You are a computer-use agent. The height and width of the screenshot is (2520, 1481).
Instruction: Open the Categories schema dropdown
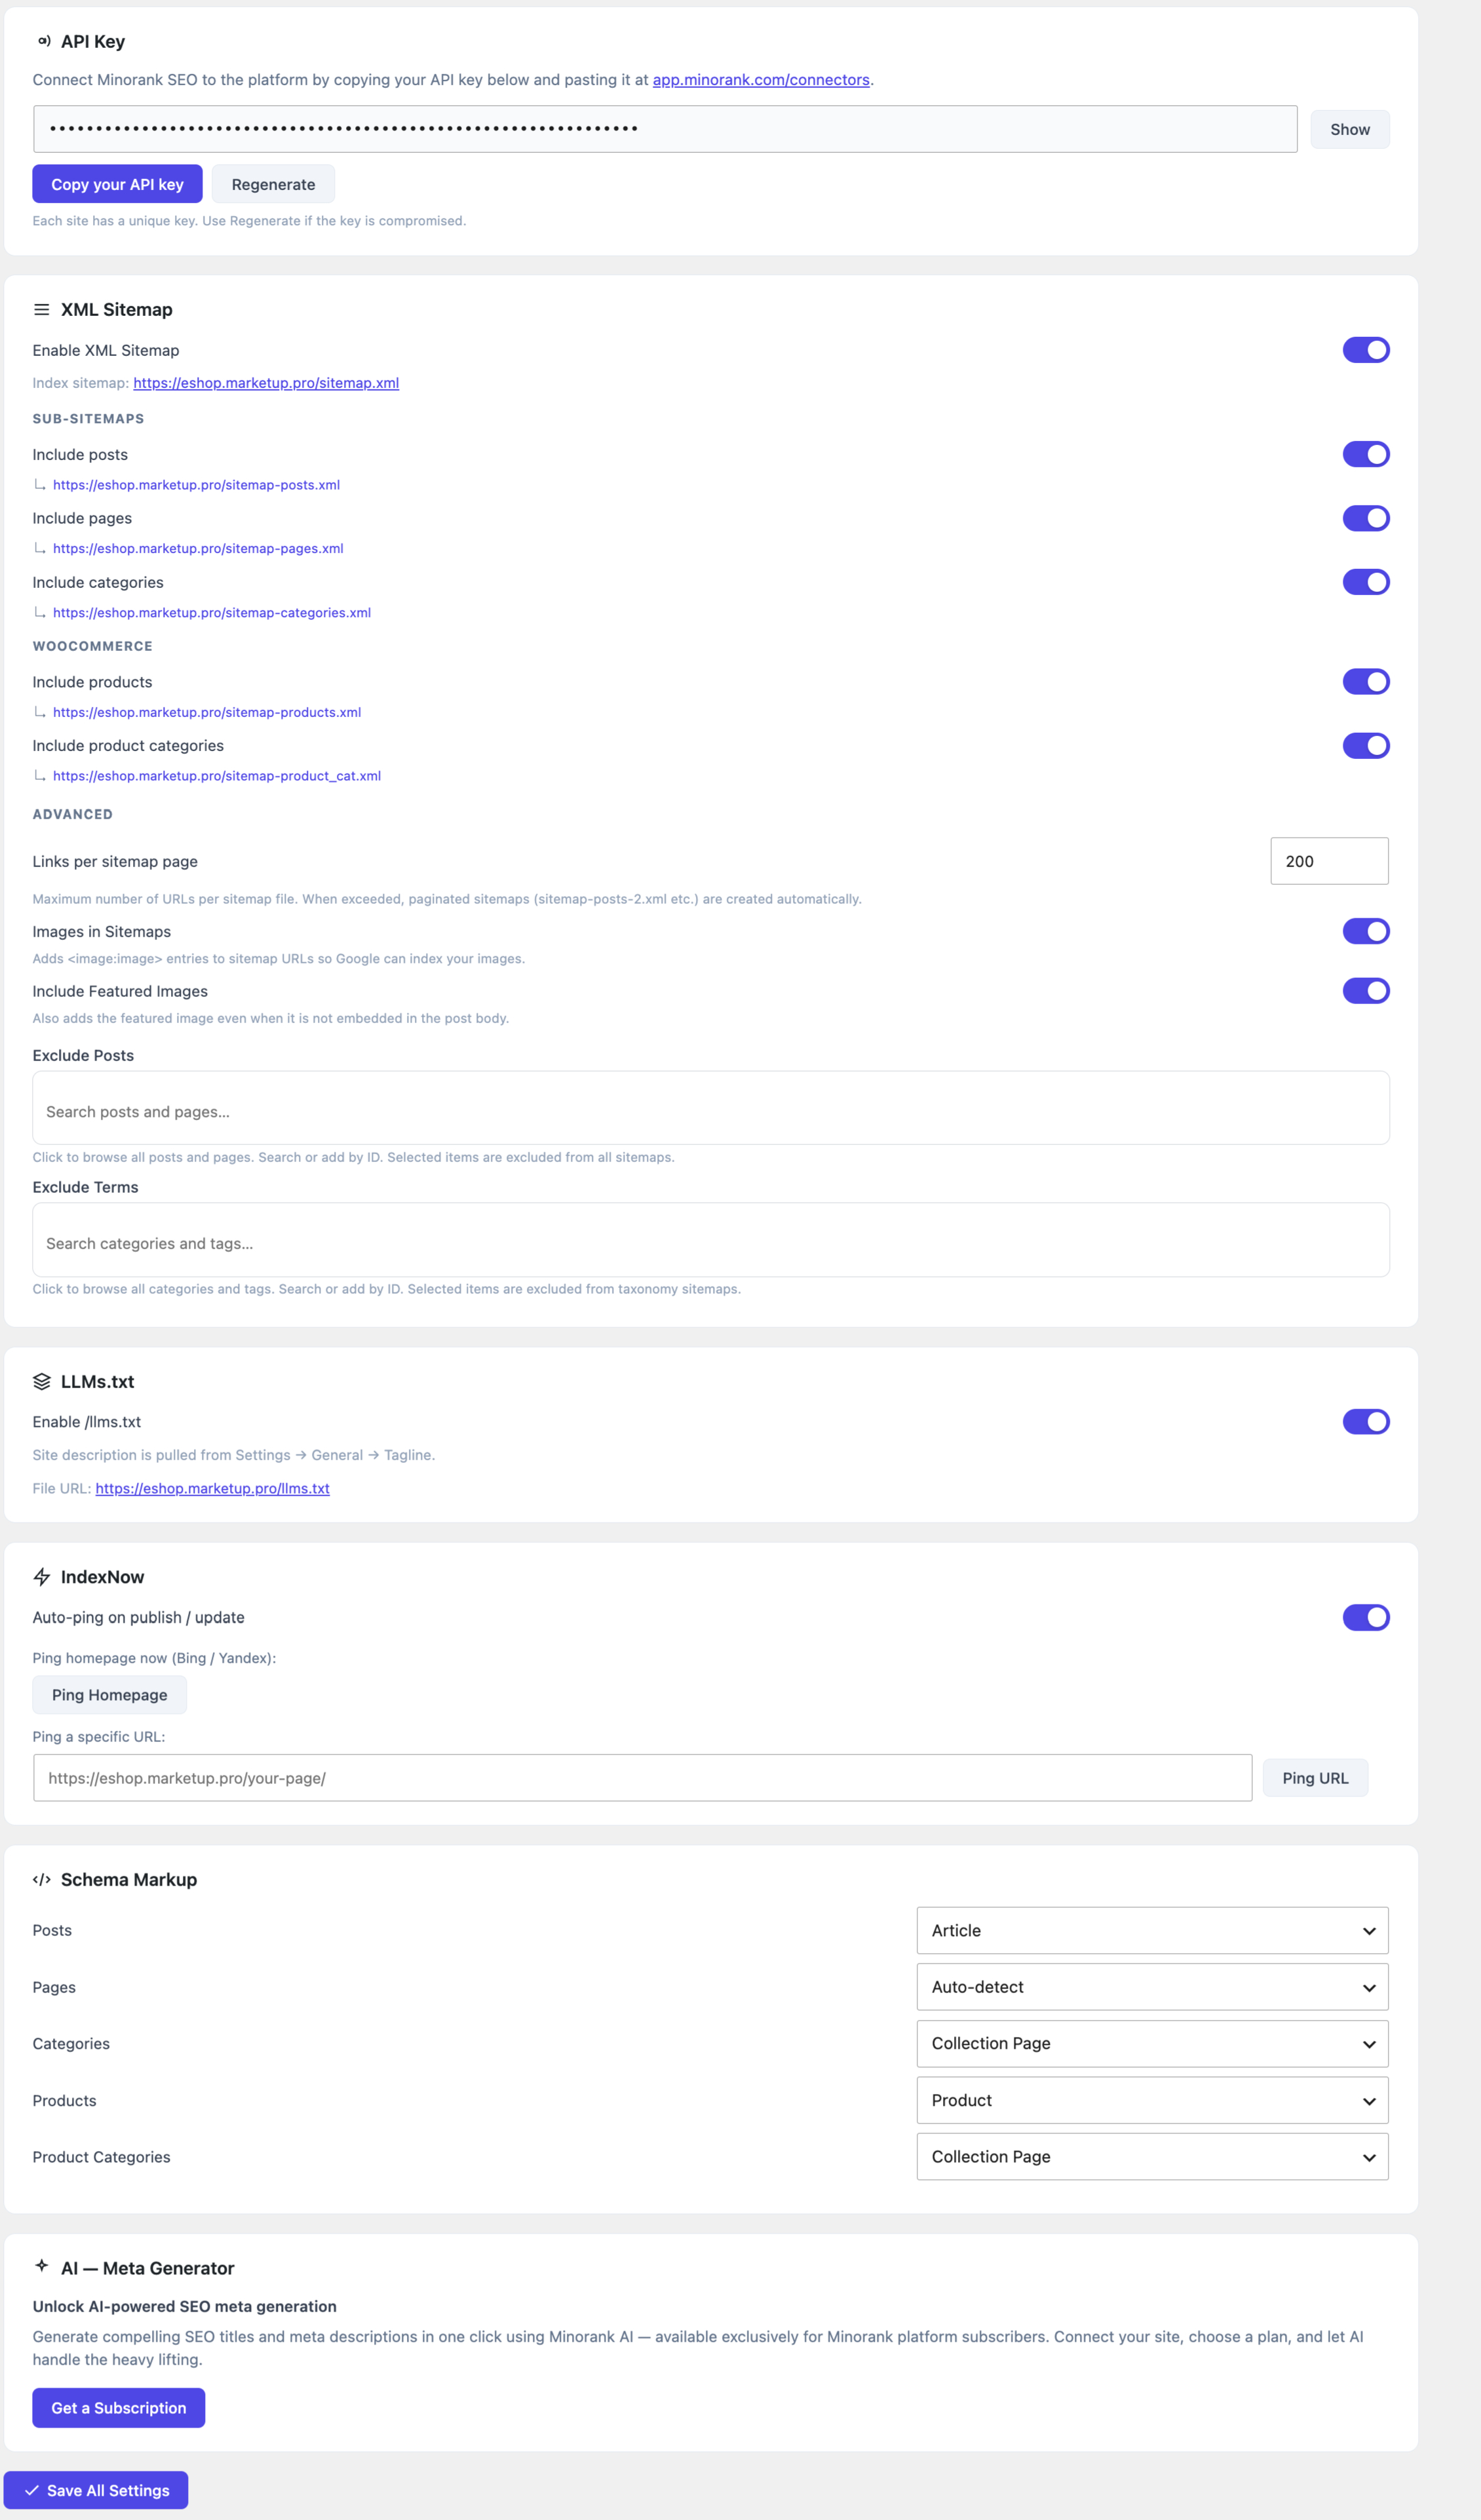pos(1152,2043)
